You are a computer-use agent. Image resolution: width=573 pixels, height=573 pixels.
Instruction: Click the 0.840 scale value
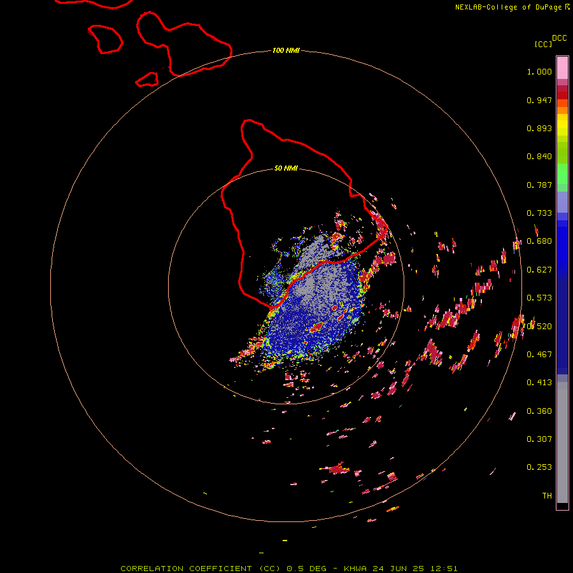(x=539, y=157)
